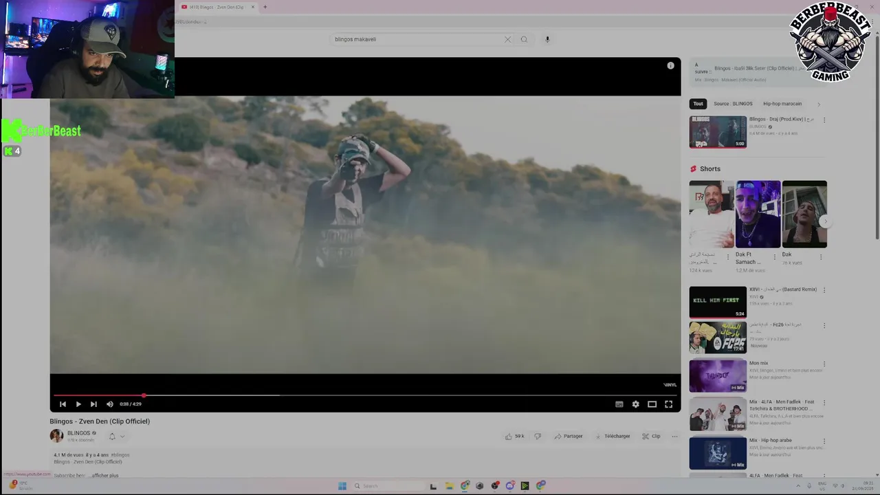
Task: Open options for 124 k vues short
Action: tap(728, 257)
